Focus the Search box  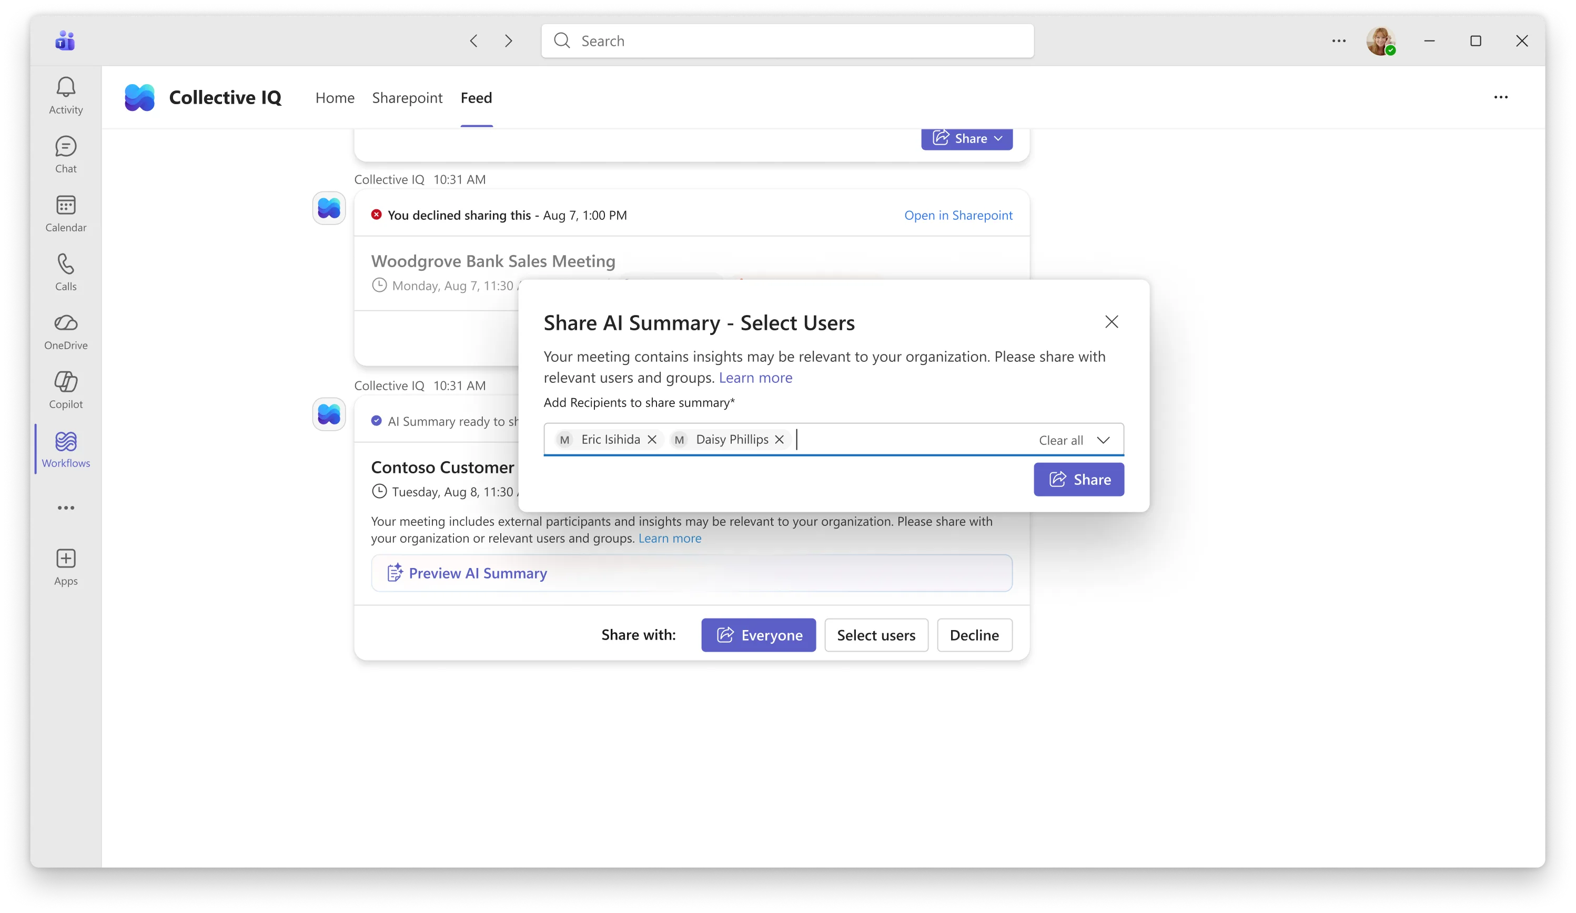(787, 40)
